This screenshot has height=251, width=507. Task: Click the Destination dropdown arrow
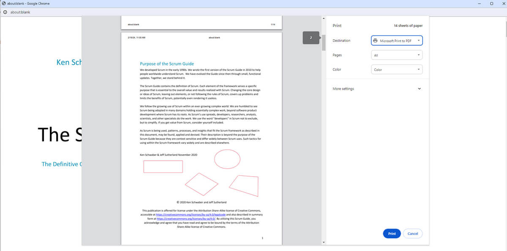[x=419, y=40]
